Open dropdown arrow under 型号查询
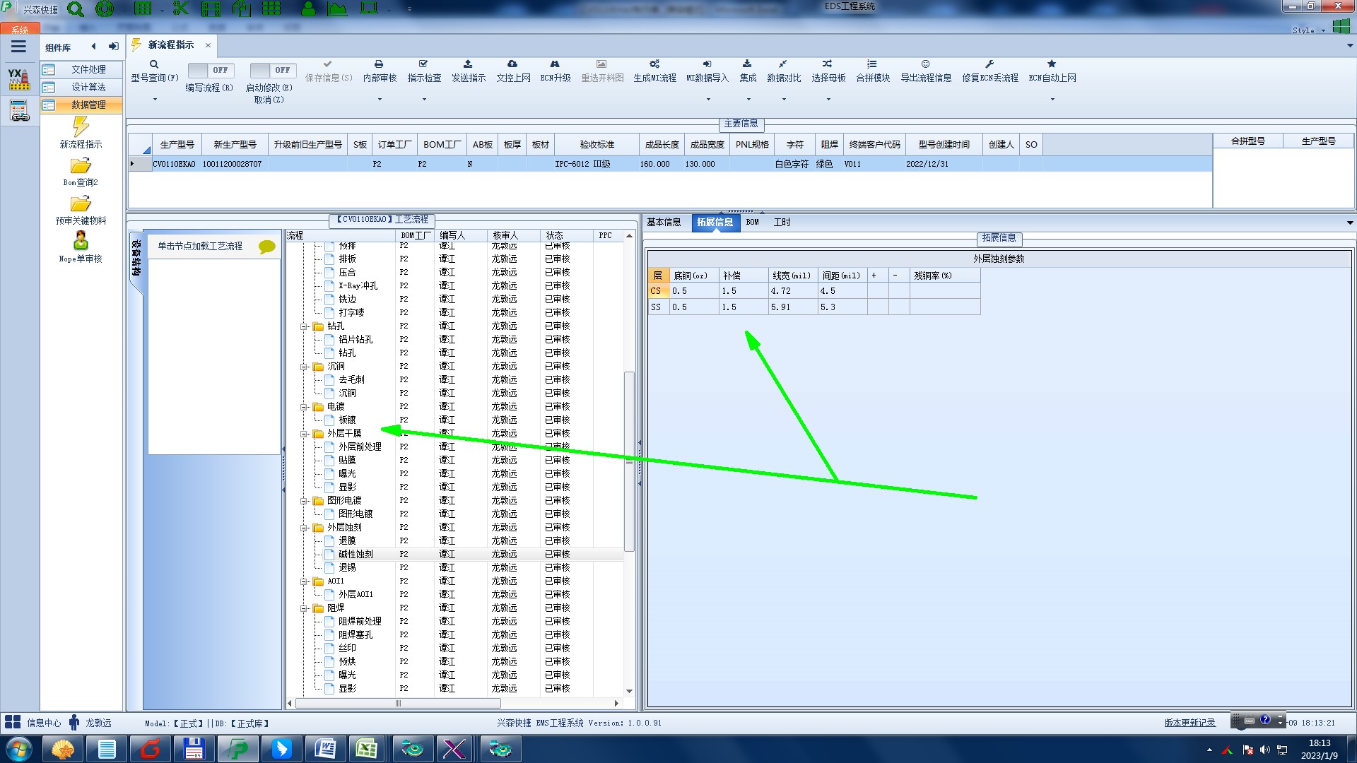1357x763 pixels. pos(155,99)
